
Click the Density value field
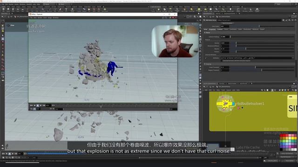(x=225, y=43)
